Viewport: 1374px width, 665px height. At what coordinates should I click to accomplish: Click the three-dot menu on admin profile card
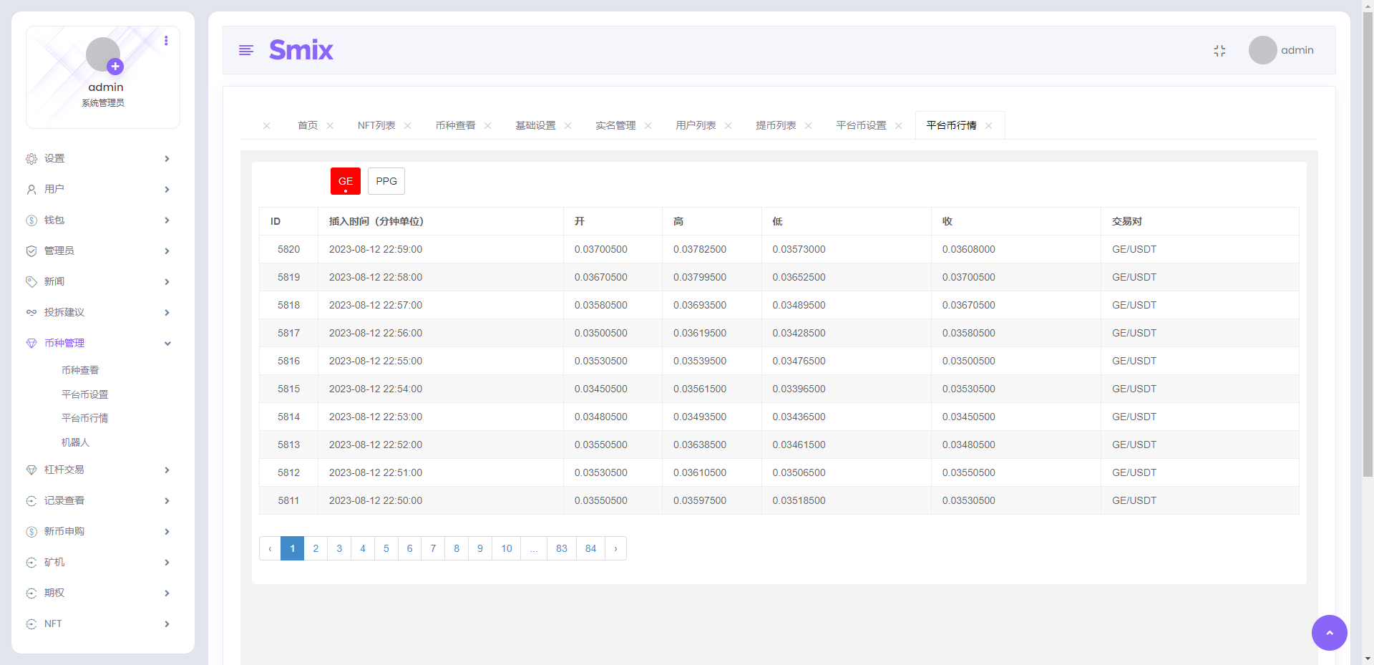tap(167, 41)
